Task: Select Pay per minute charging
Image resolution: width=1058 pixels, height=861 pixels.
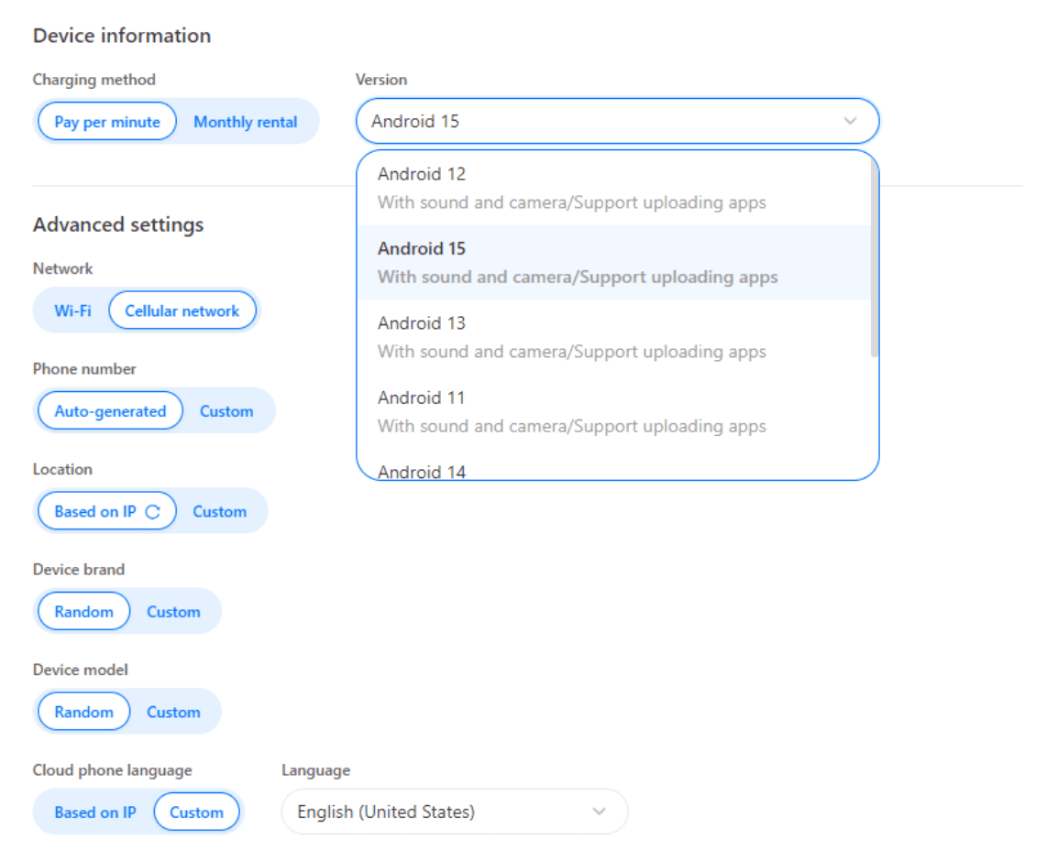Action: pos(106,120)
